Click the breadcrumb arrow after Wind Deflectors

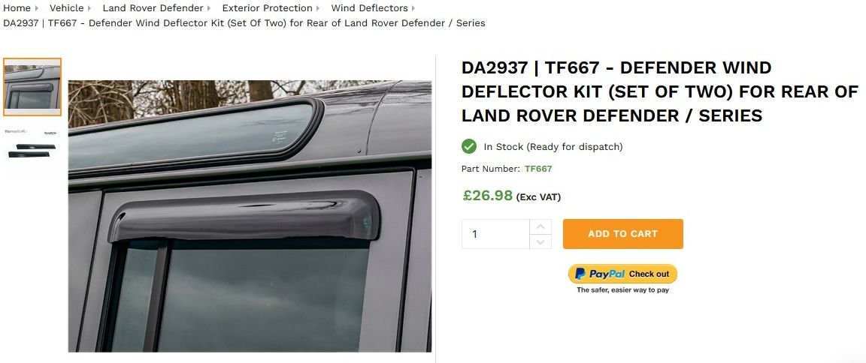413,8
